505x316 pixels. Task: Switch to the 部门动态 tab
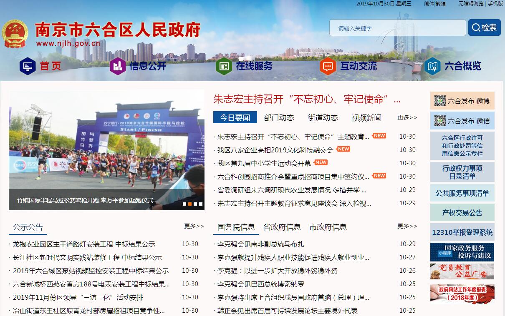[x=279, y=118]
